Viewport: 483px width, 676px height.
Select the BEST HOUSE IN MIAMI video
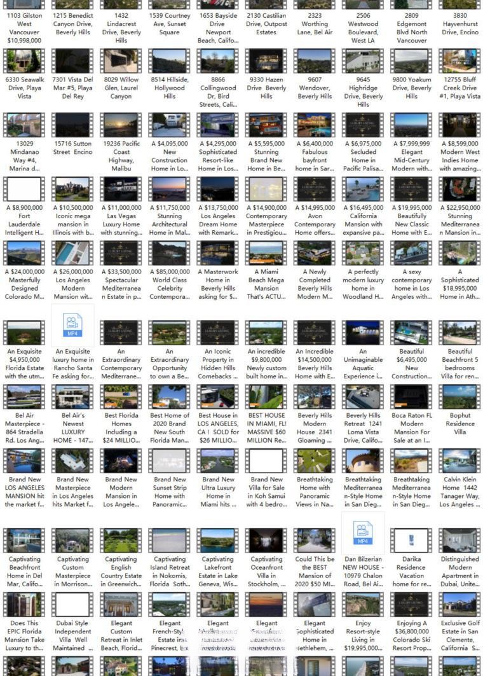(x=266, y=397)
